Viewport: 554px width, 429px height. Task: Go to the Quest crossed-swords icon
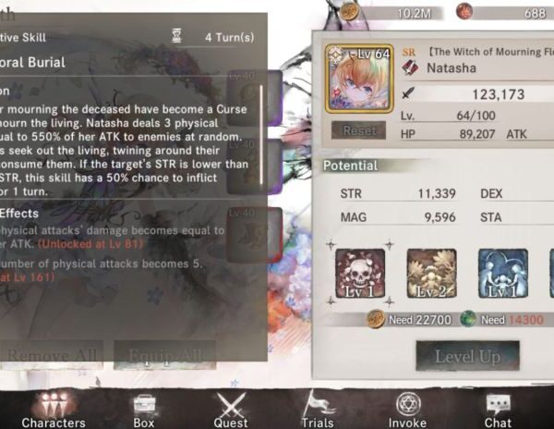coord(231,411)
